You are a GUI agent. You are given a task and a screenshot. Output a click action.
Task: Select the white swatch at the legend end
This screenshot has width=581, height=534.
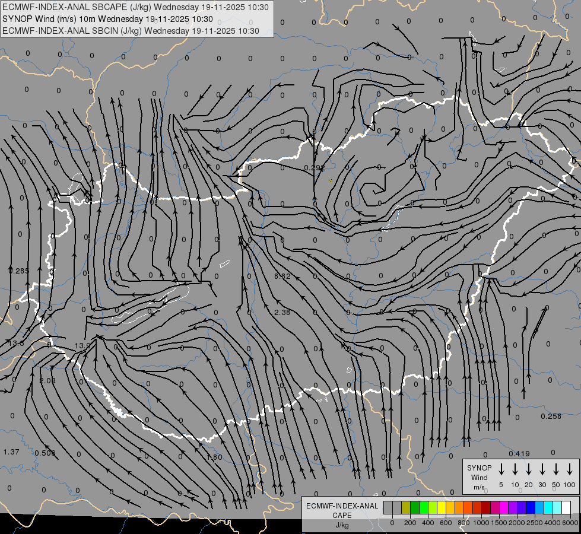[x=566, y=507]
